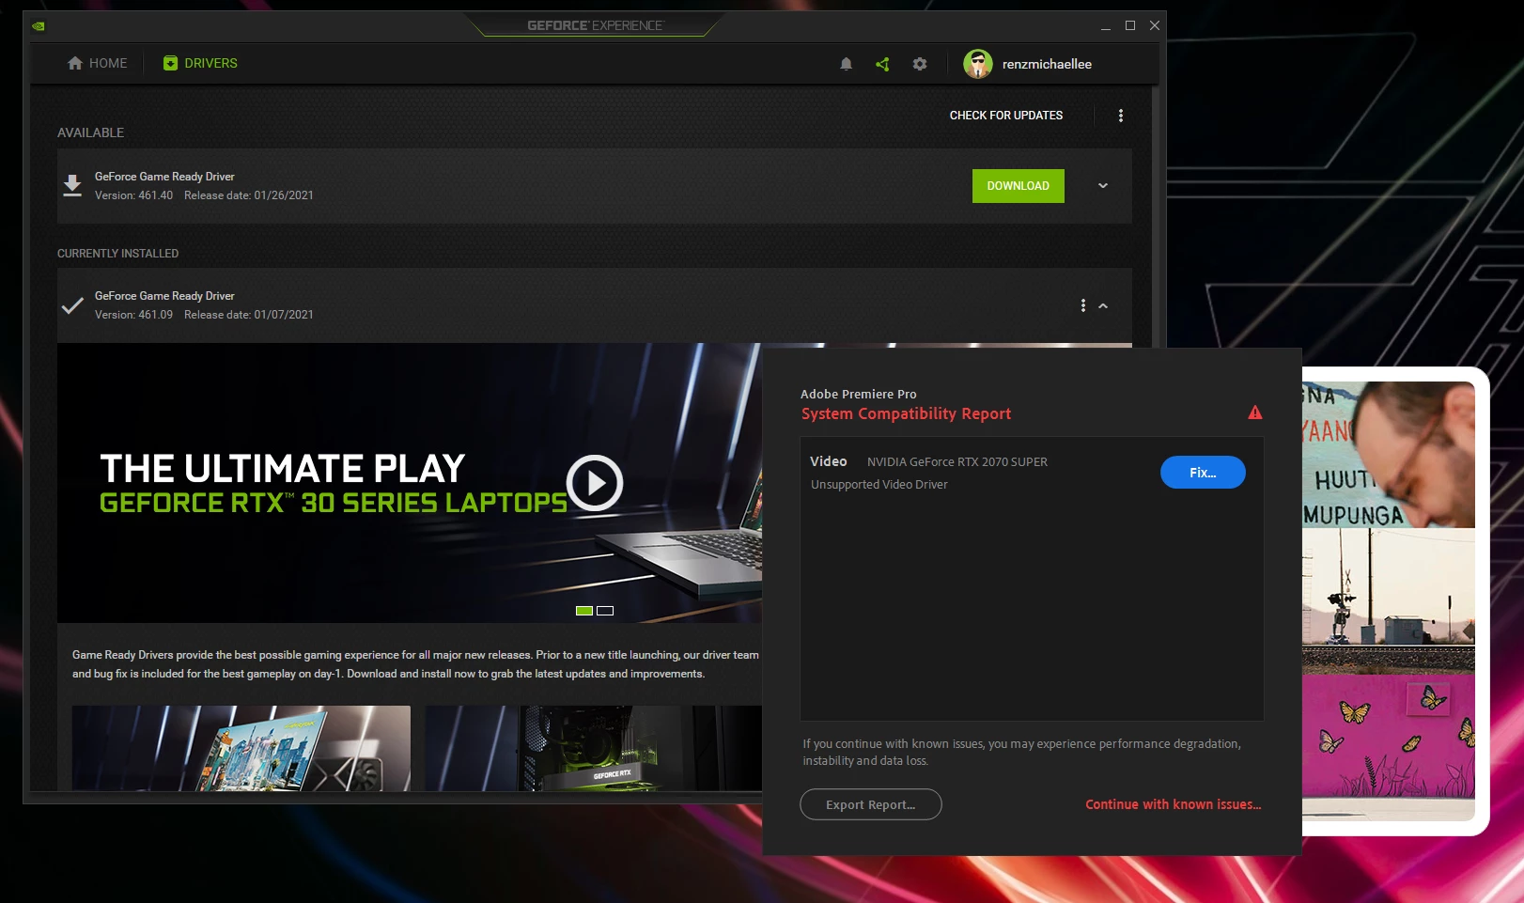Expand the available driver 461.40 details

point(1103,186)
